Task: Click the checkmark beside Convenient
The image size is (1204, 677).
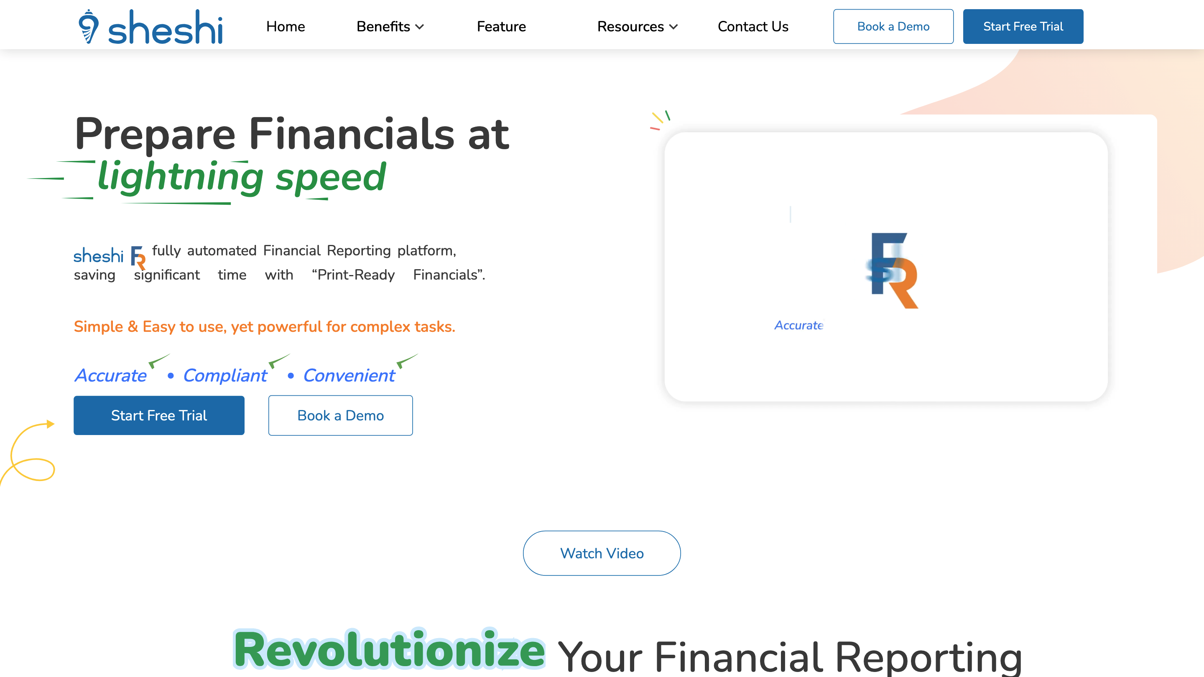Action: coord(406,361)
